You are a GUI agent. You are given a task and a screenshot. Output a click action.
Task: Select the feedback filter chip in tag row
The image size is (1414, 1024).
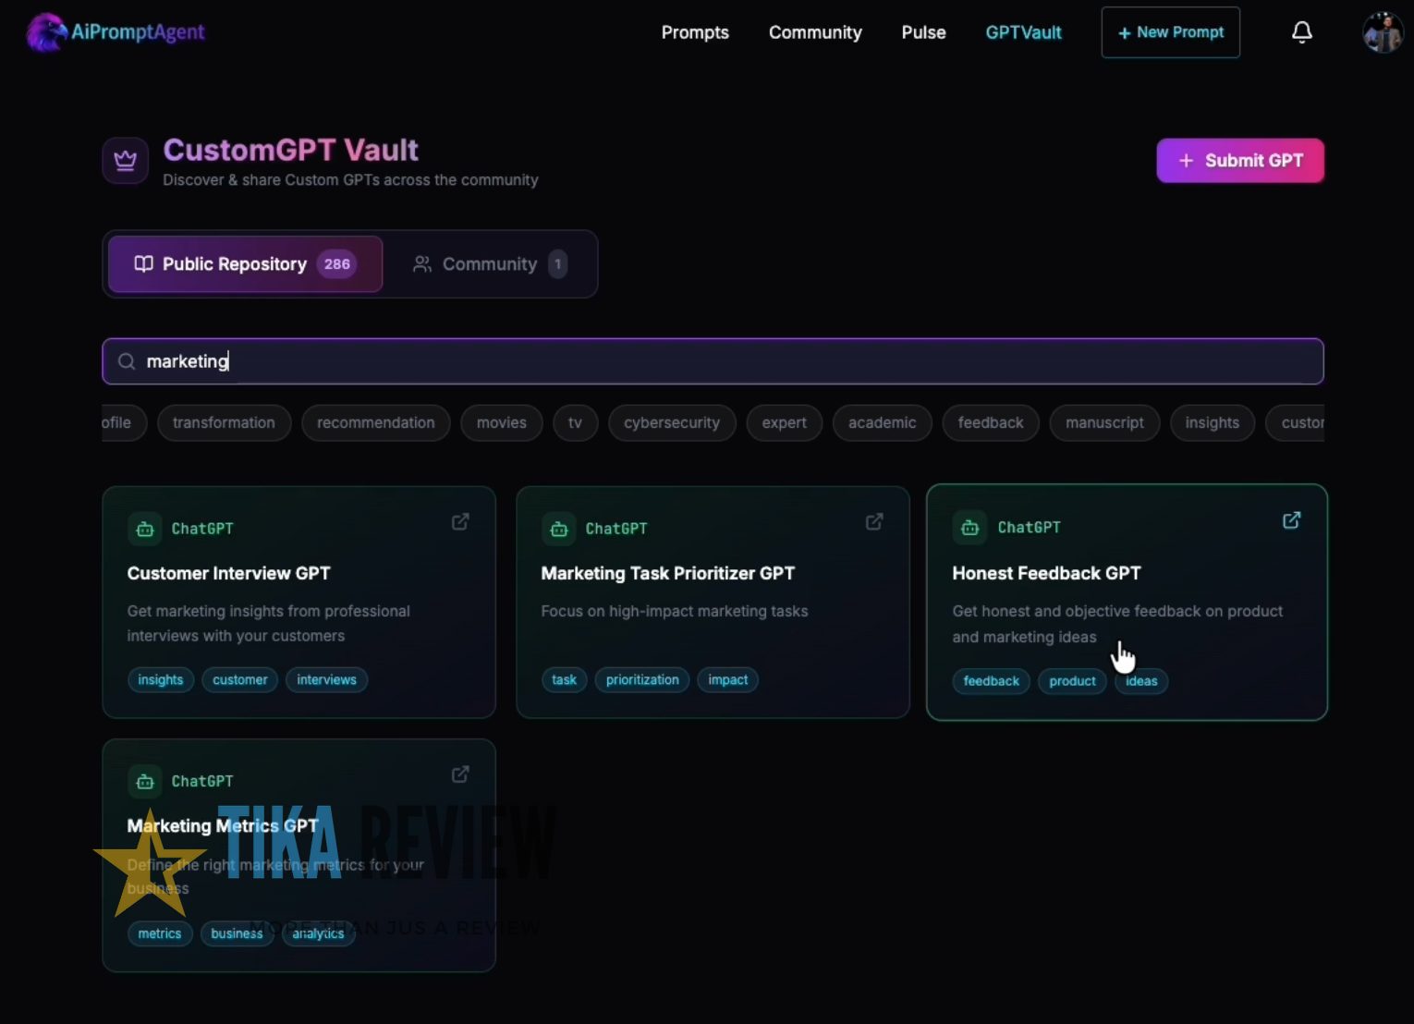(991, 423)
